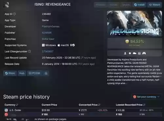Open changenumber 27583857 link
Screen dimensions: 164x121
coord(48,51)
